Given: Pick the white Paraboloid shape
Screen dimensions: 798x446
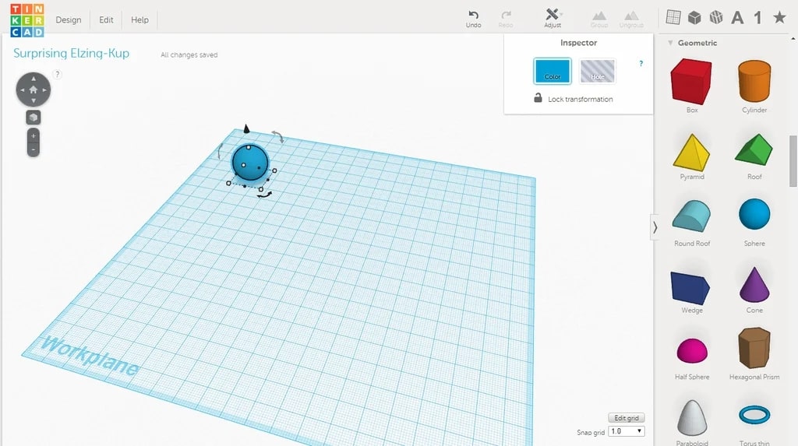Looking at the screenshot, I should (692, 417).
